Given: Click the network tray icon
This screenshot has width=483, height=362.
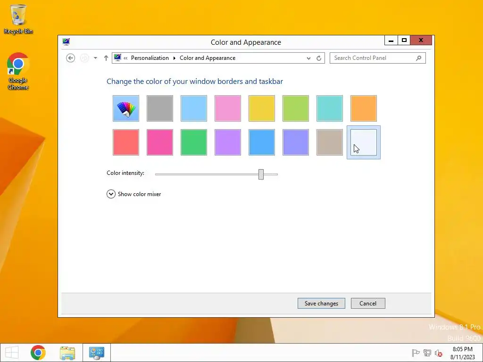Looking at the screenshot, I should point(427,353).
